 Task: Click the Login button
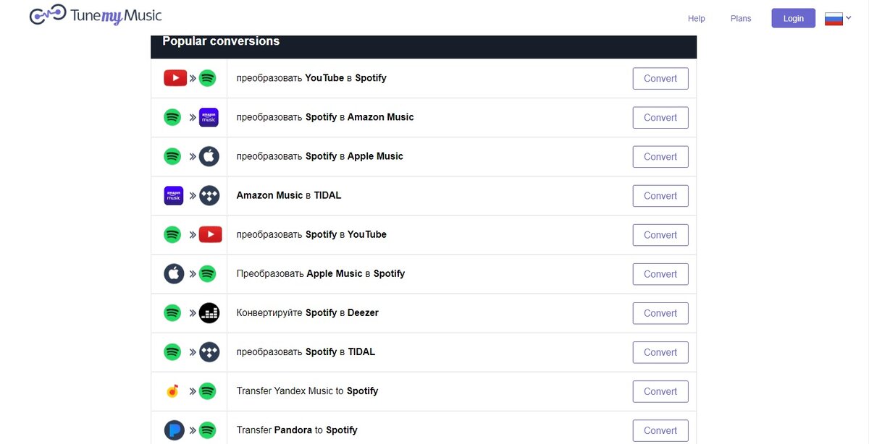pos(794,18)
